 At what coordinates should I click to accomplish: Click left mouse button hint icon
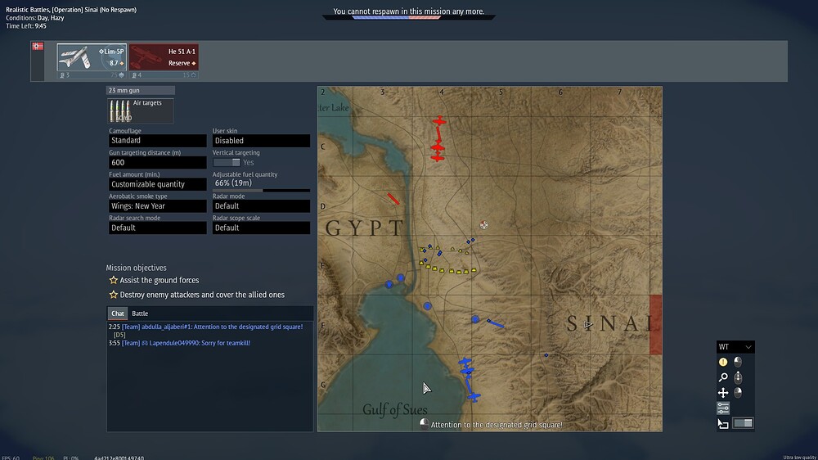738,362
